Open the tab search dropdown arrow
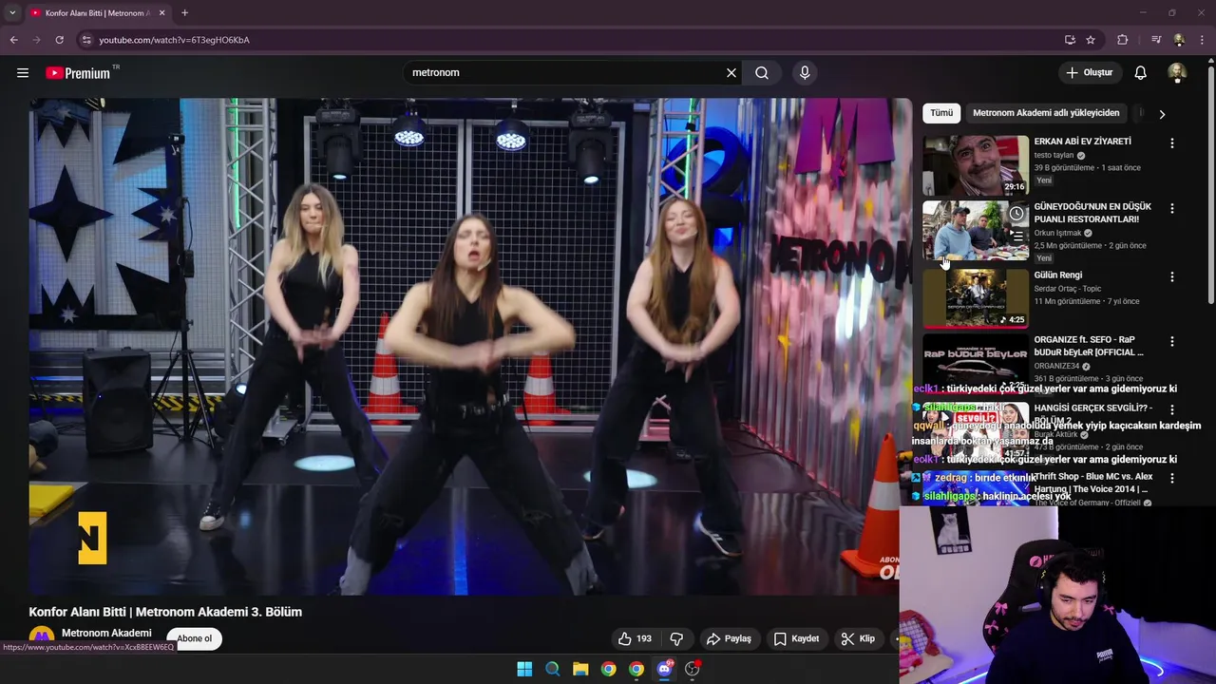Viewport: 1216px width, 684px height. coord(12,13)
